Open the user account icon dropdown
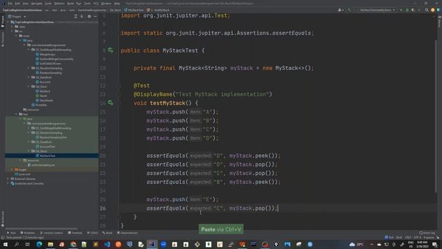The height and width of the screenshot is (249, 442). [340, 10]
